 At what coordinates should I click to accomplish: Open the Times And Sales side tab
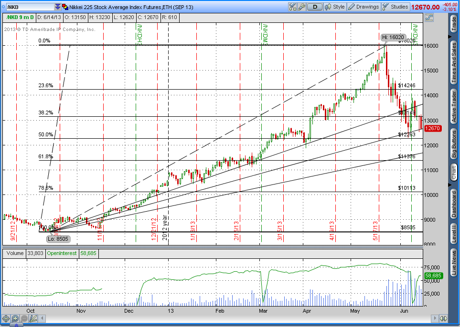[x=454, y=62]
